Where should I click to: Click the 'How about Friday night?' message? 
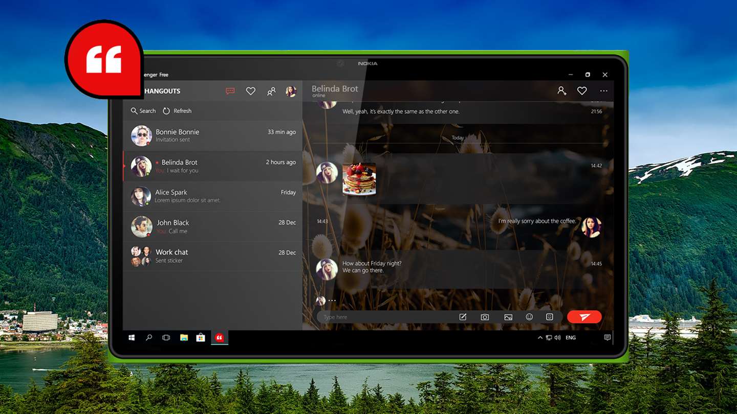[x=372, y=267]
